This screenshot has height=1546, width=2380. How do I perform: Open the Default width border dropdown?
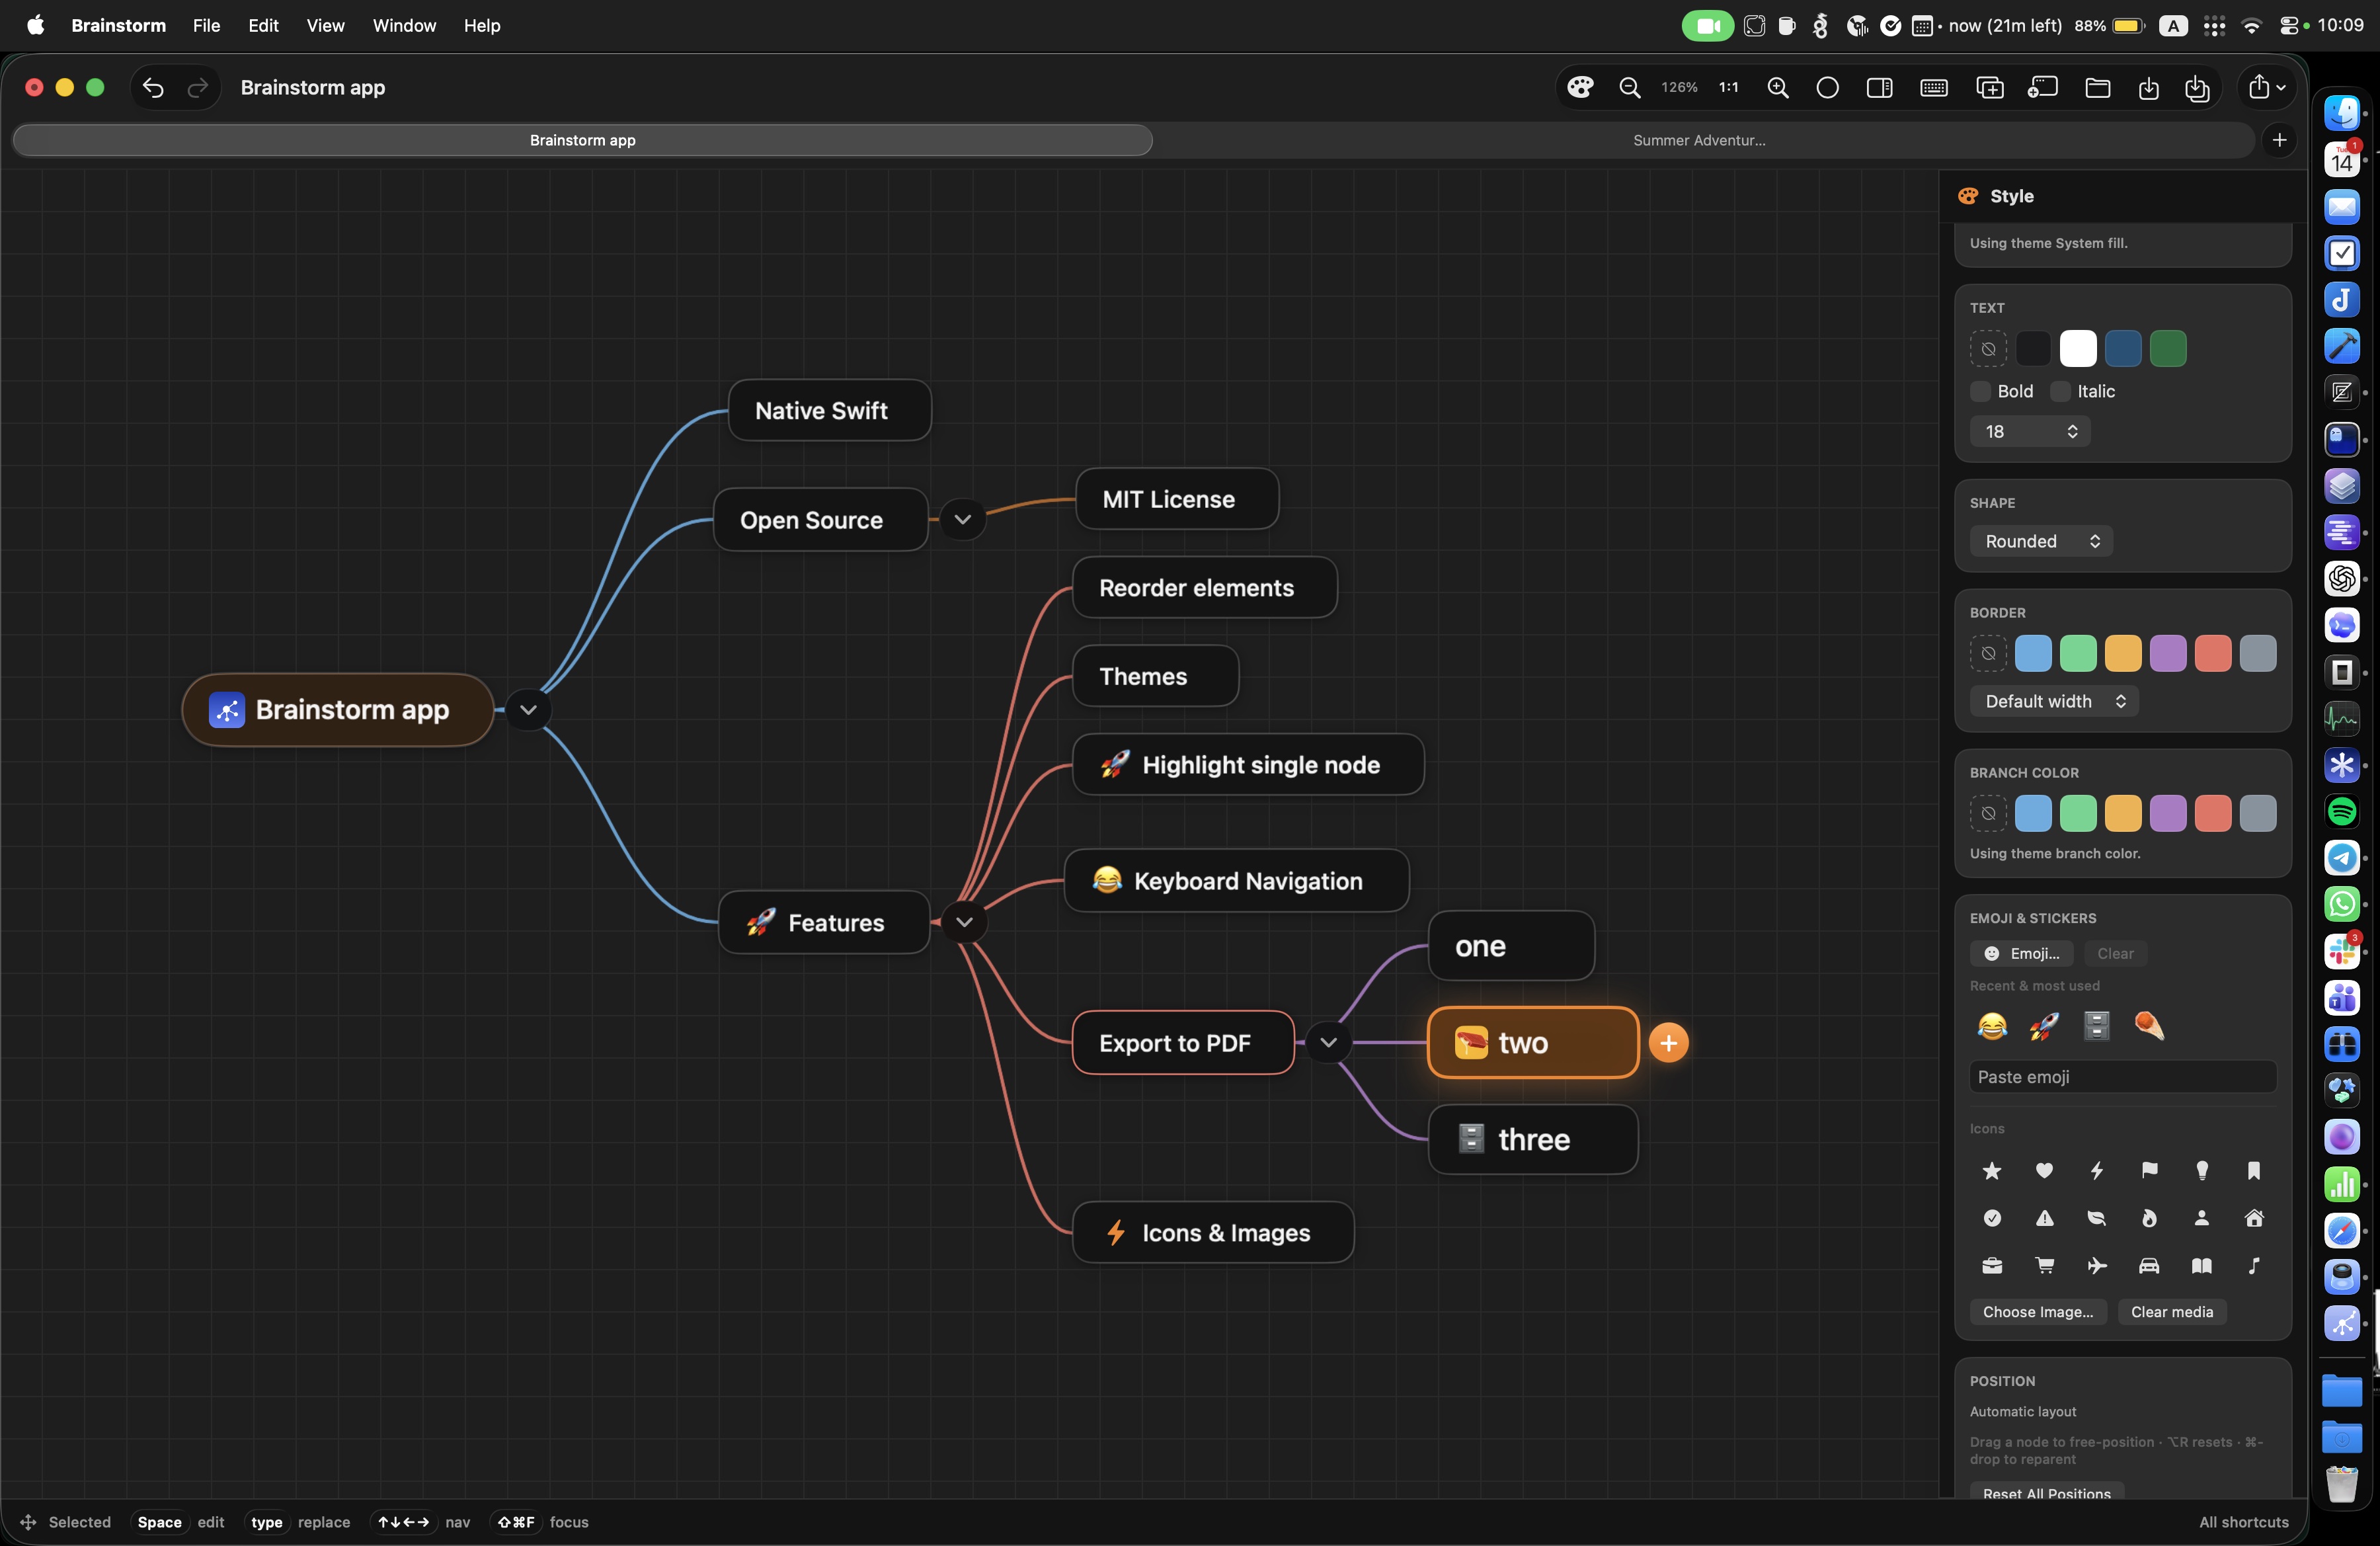[2054, 701]
